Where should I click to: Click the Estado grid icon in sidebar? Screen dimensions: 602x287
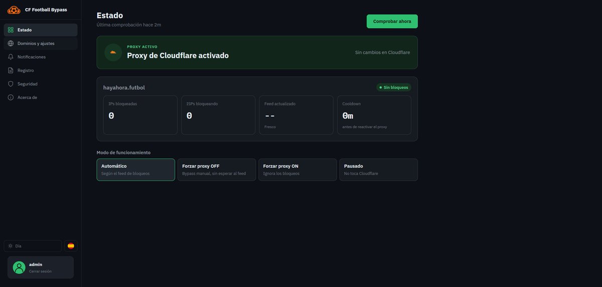click(x=11, y=30)
